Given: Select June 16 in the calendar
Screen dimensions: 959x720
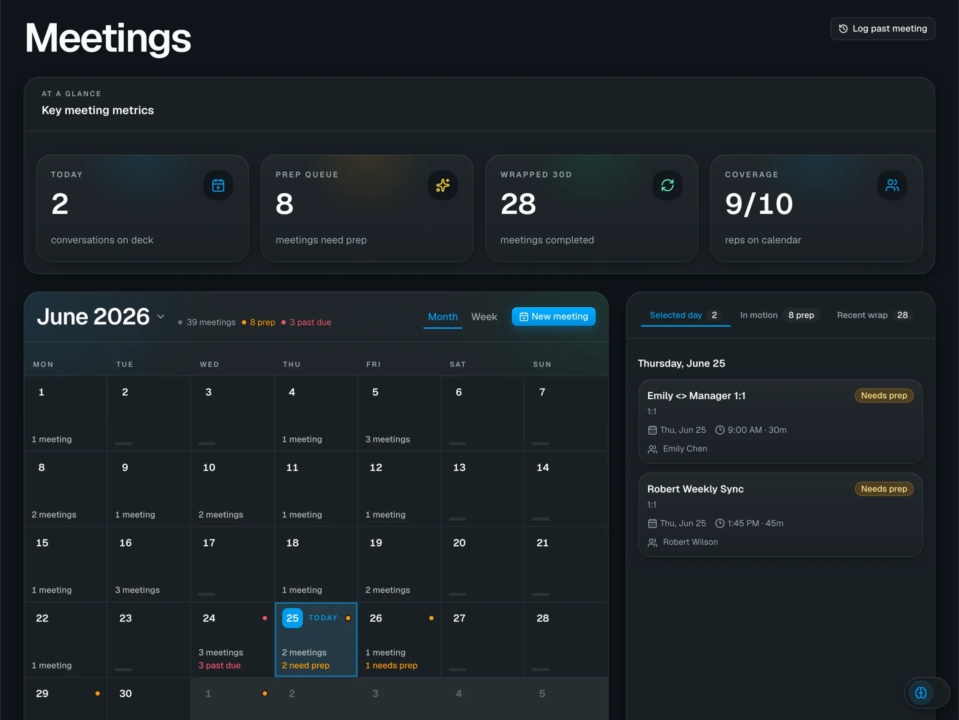Looking at the screenshot, I should click(x=149, y=564).
